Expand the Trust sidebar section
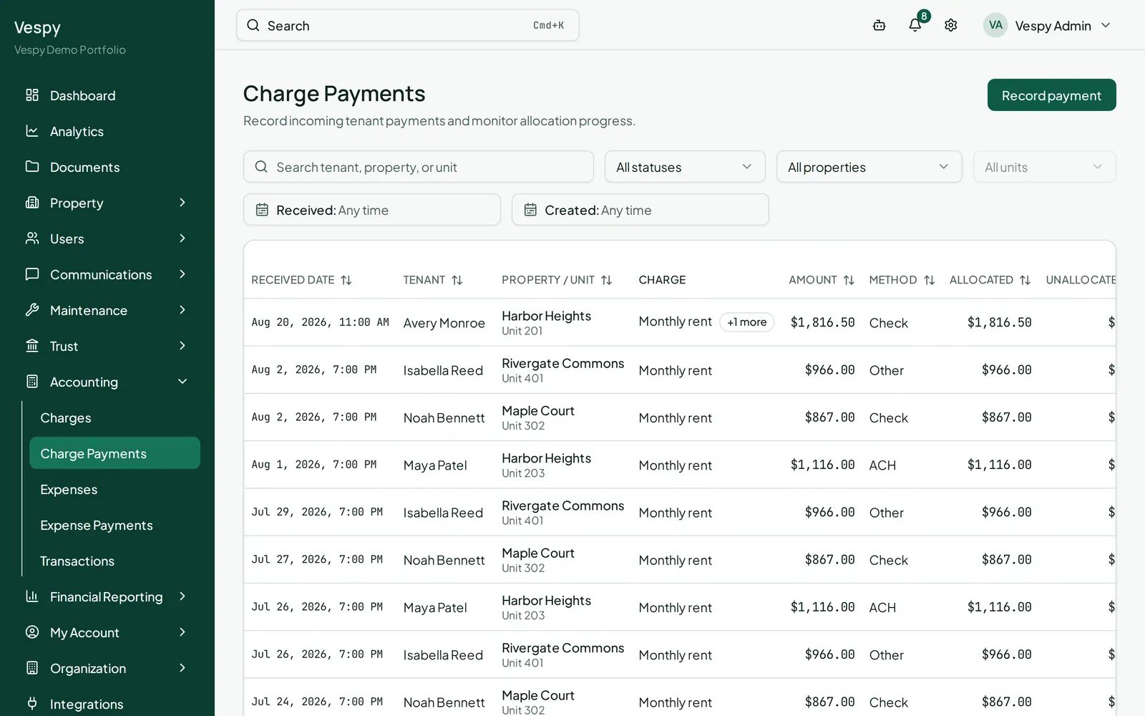Image resolution: width=1145 pixels, height=716 pixels. pos(182,346)
